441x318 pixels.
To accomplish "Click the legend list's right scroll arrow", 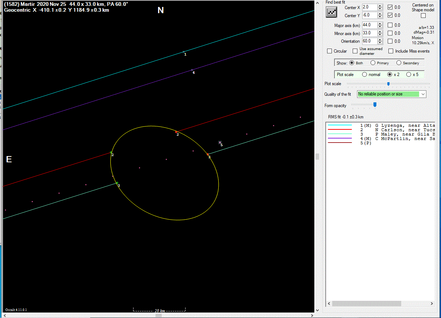I will [x=432, y=304].
